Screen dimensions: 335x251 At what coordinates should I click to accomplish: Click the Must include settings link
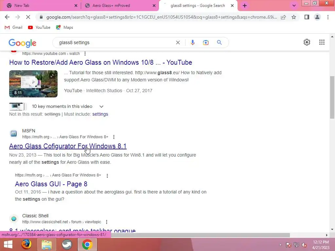tap(100, 114)
